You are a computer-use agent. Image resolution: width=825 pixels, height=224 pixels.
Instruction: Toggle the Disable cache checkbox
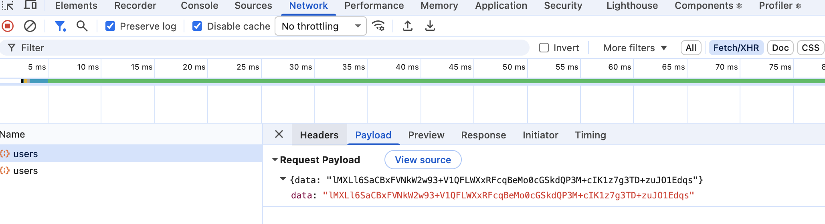click(197, 26)
